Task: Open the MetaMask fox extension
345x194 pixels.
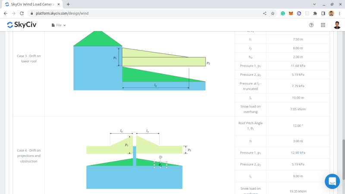Action: (291, 13)
